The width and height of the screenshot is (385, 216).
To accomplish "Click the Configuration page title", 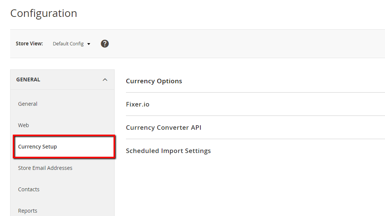I will tap(44, 13).
